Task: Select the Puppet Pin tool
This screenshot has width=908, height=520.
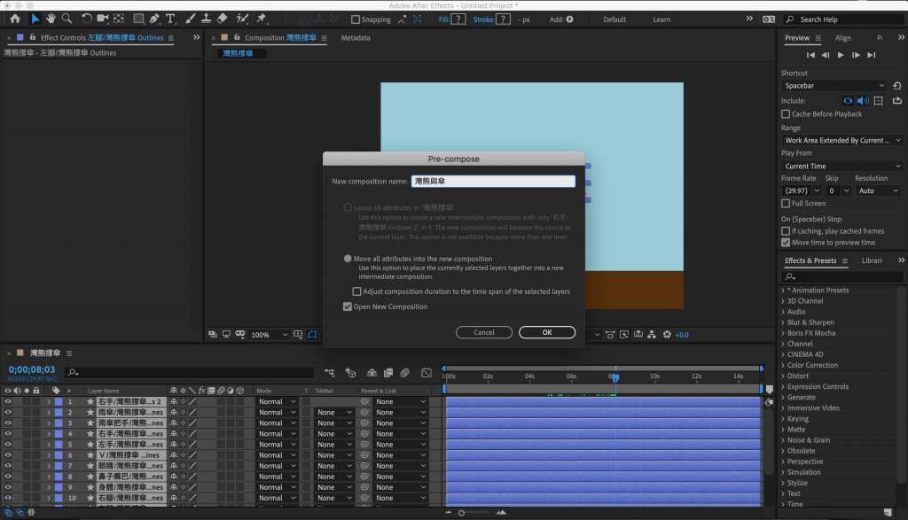Action: [x=262, y=19]
